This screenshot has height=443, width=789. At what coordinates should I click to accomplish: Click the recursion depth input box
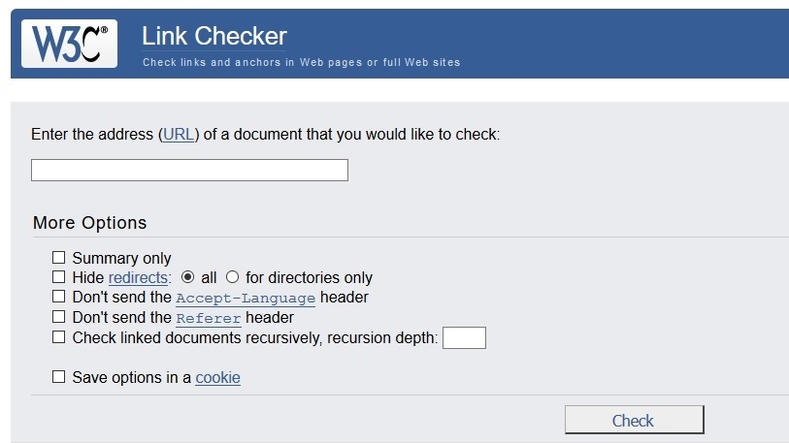(x=464, y=338)
